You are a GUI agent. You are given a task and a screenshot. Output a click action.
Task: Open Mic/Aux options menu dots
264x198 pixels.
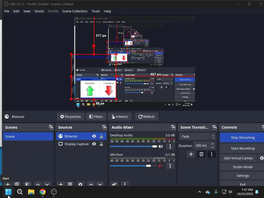click(x=170, y=166)
